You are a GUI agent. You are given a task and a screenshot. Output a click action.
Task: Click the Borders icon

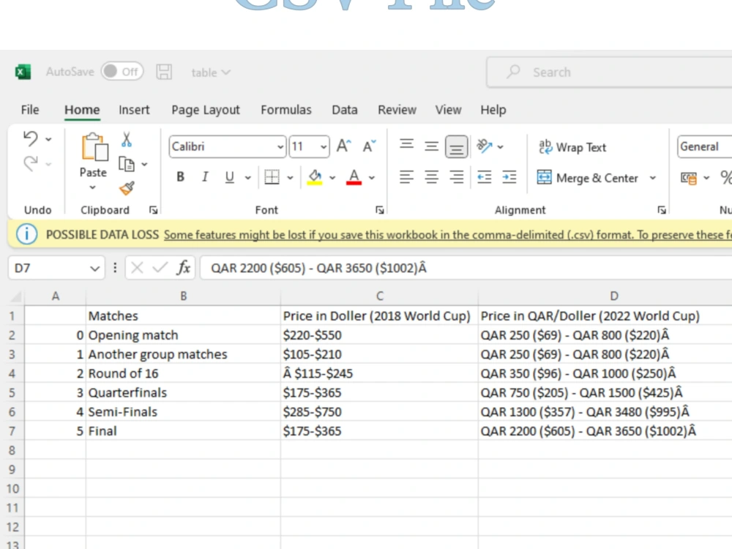[x=272, y=177]
